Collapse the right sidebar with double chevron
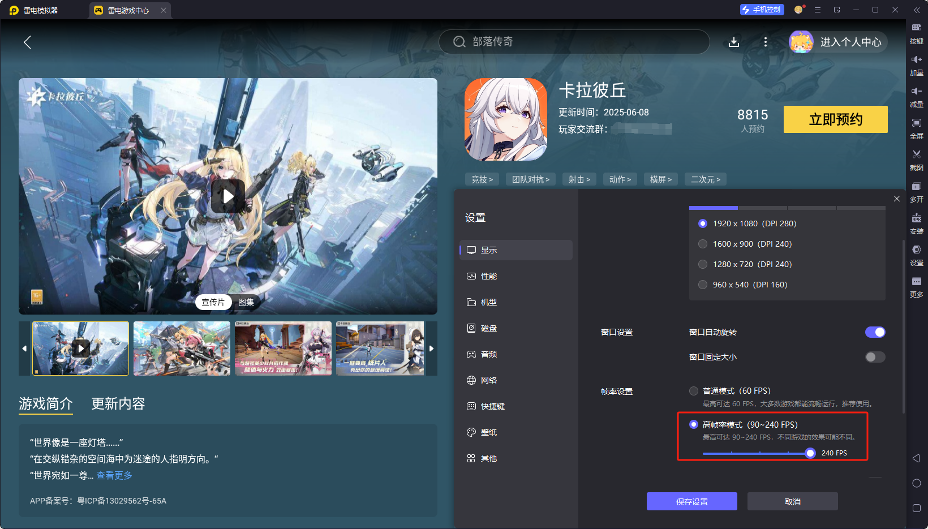Screen dimensions: 928x529 click(x=917, y=10)
